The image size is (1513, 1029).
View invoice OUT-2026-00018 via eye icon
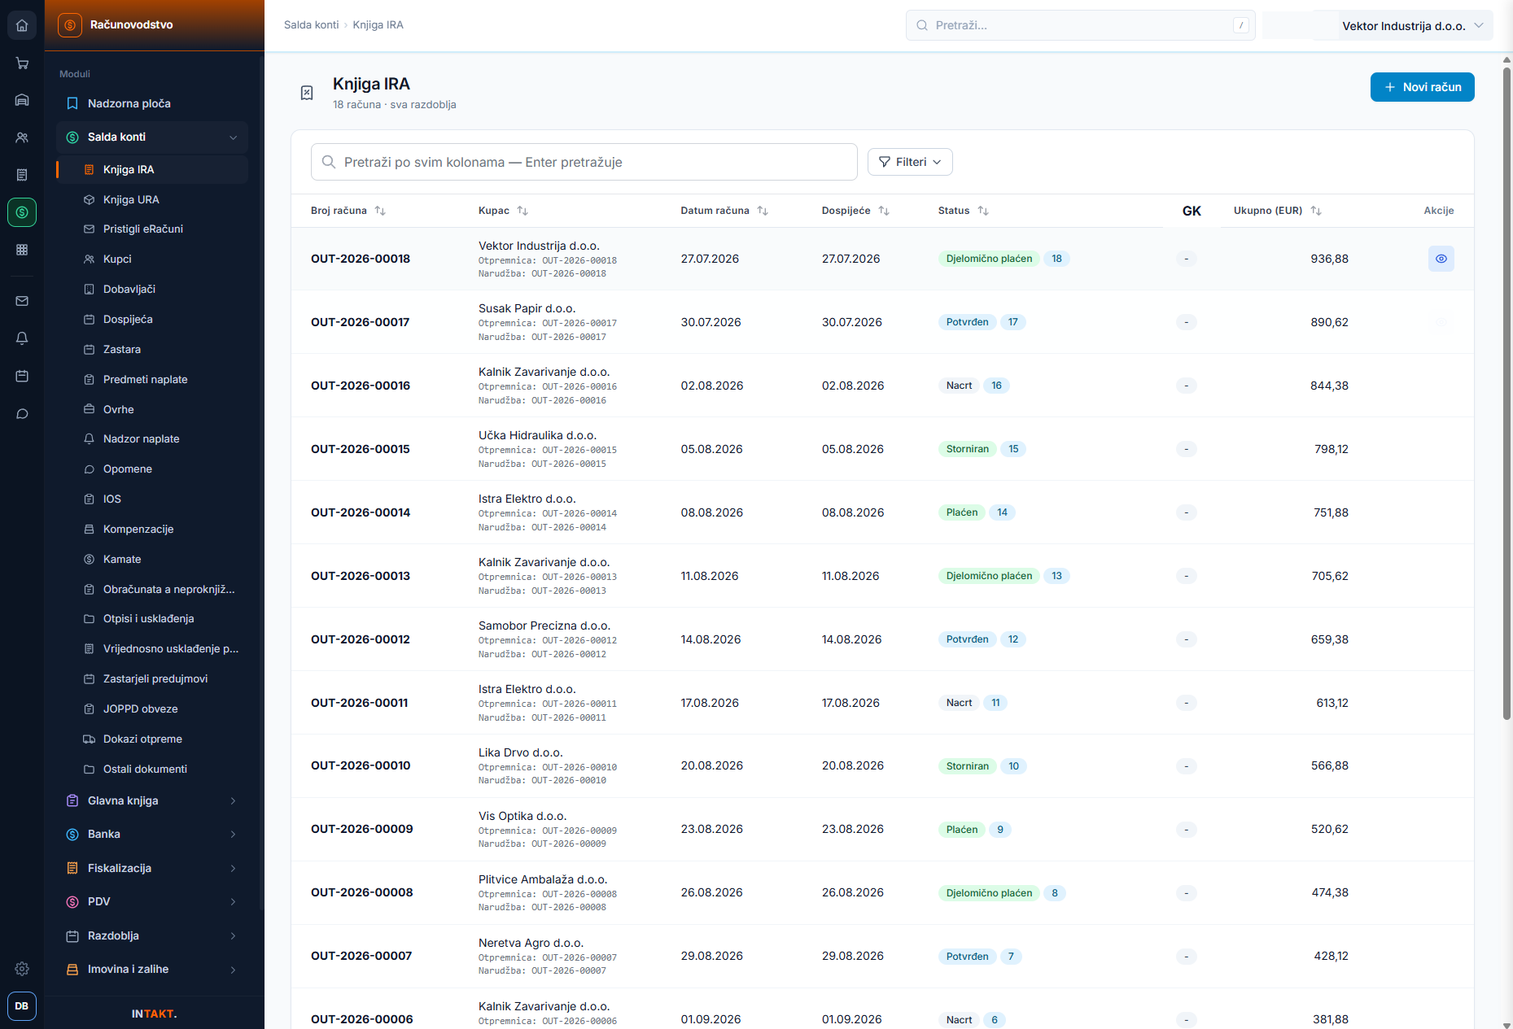pyautogui.click(x=1441, y=259)
